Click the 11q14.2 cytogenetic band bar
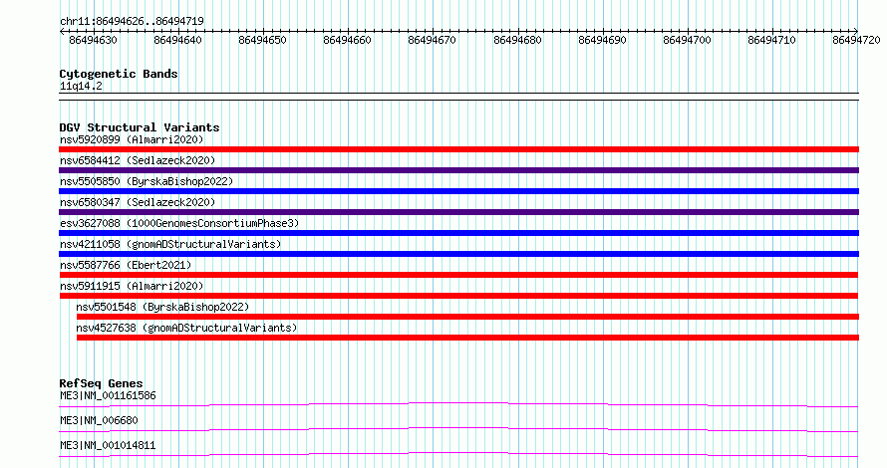The image size is (887, 468). tap(458, 97)
